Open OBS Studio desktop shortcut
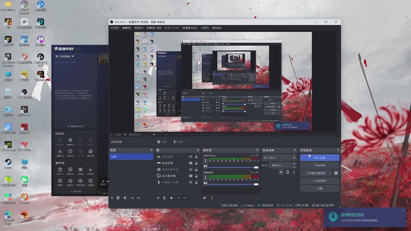The image size is (411, 231). pos(24,94)
